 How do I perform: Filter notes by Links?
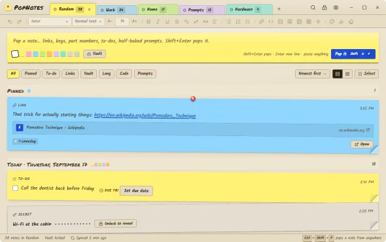point(70,74)
